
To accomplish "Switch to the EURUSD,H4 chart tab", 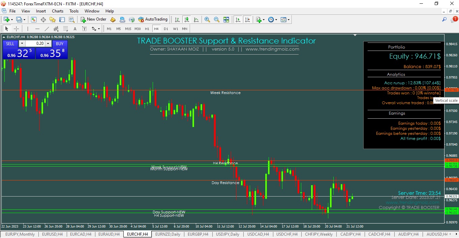I will point(53,234).
